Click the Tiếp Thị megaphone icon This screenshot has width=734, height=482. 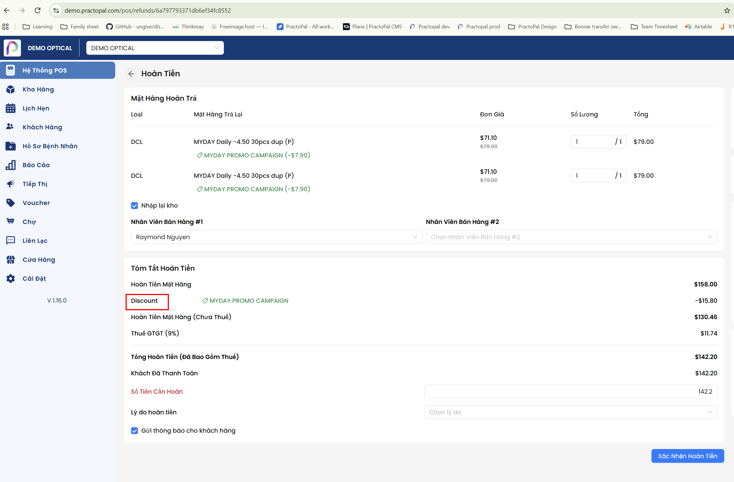(11, 184)
